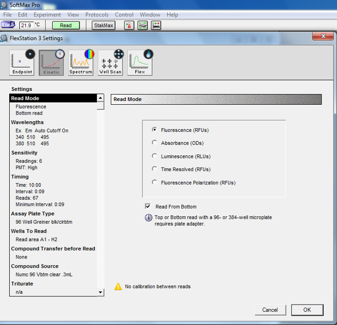Open the Control menu
Image resolution: width=337 pixels, height=325 pixels.
124,15
